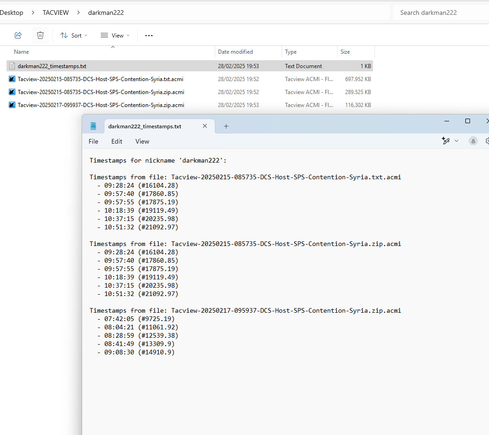489x435 pixels.
Task: Click the Search darkman222 field
Action: tap(438, 13)
